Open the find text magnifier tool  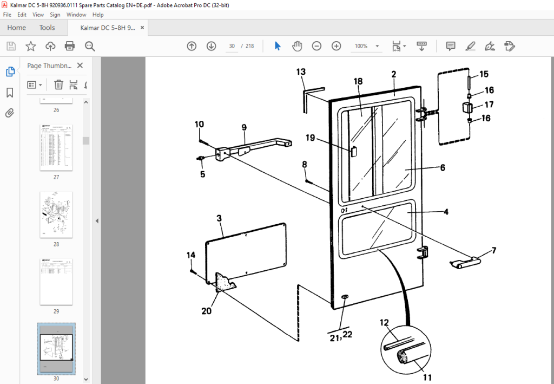pyautogui.click(x=90, y=46)
